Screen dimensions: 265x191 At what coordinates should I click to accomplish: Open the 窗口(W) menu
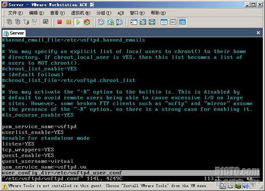[137, 13]
